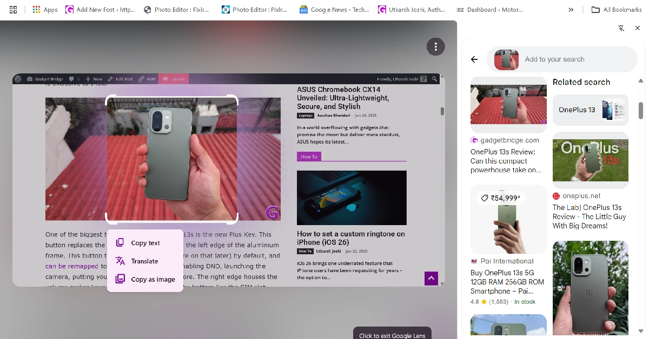Select the purple scroll-to-top arrow button

click(x=431, y=279)
